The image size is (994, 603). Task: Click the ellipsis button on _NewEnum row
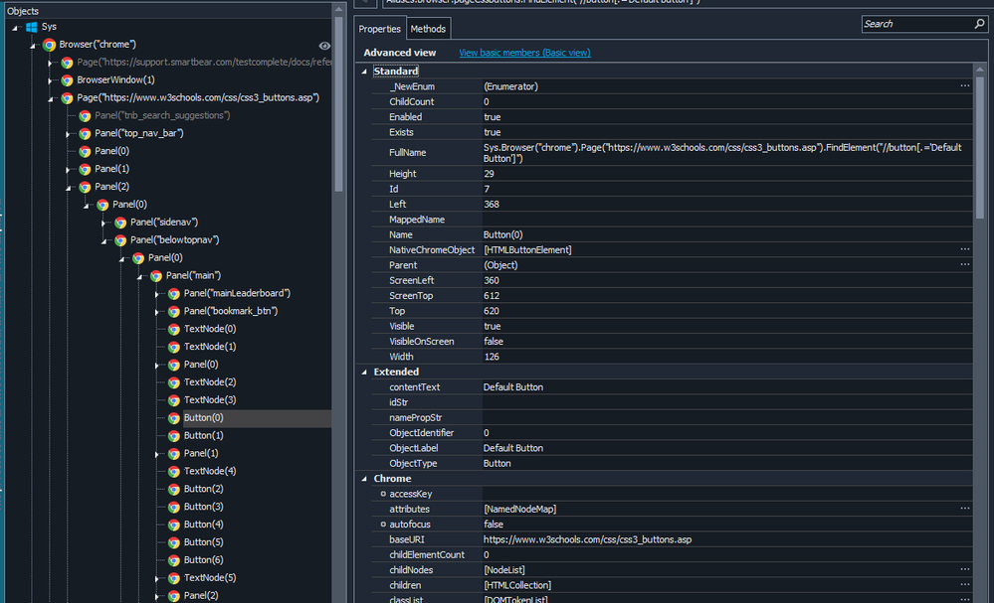point(964,86)
